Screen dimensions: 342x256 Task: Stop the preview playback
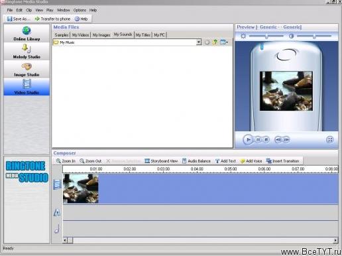click(x=266, y=140)
